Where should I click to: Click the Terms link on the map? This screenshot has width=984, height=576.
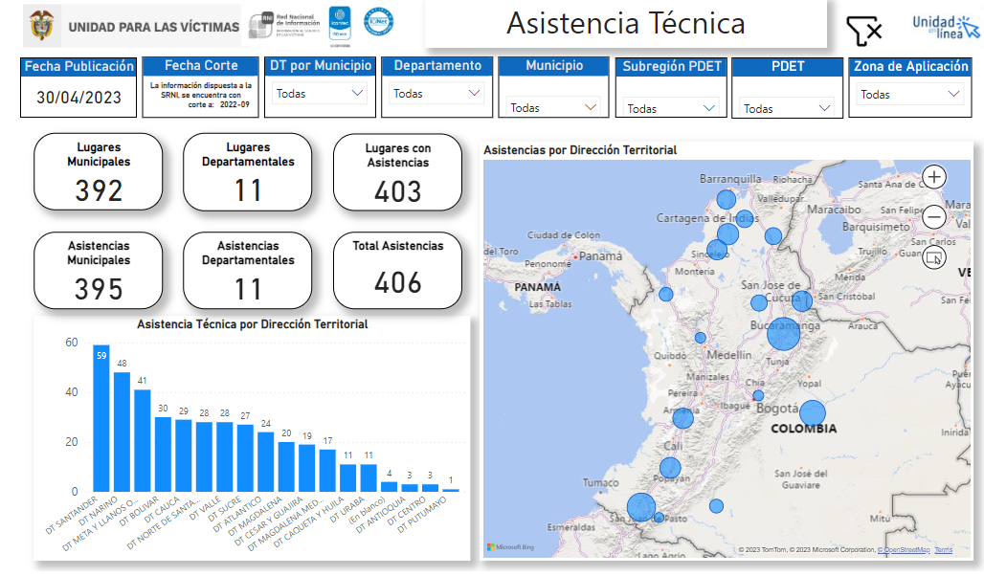[943, 550]
